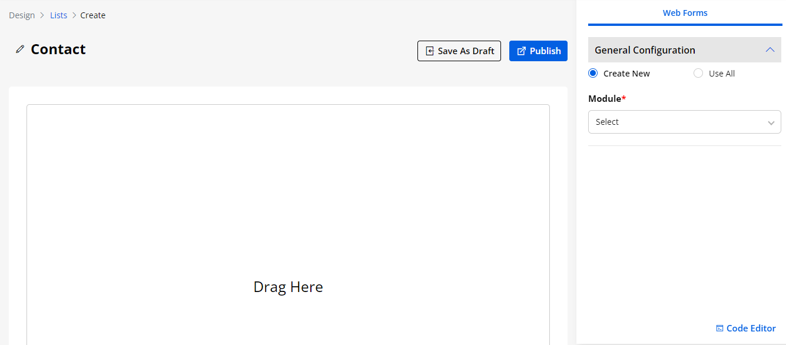Collapse General Configuration using the up chevron
The height and width of the screenshot is (345, 786).
click(x=770, y=50)
